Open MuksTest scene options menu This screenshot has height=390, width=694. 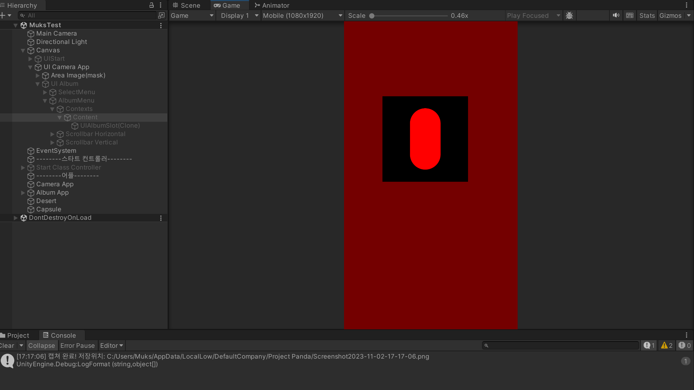click(161, 25)
